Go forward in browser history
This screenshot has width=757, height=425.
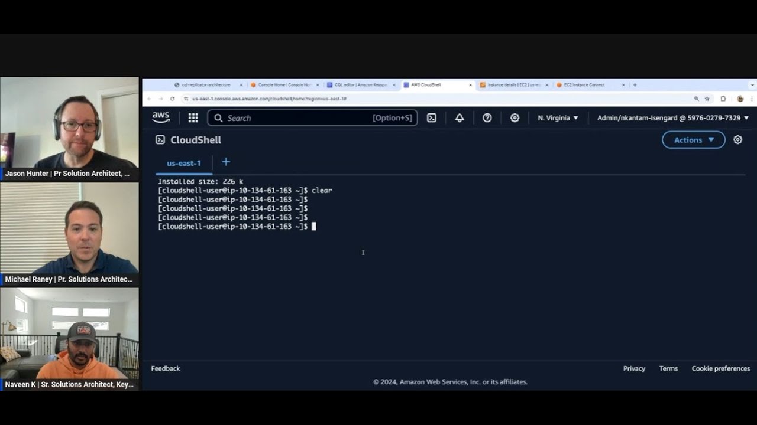tap(161, 99)
